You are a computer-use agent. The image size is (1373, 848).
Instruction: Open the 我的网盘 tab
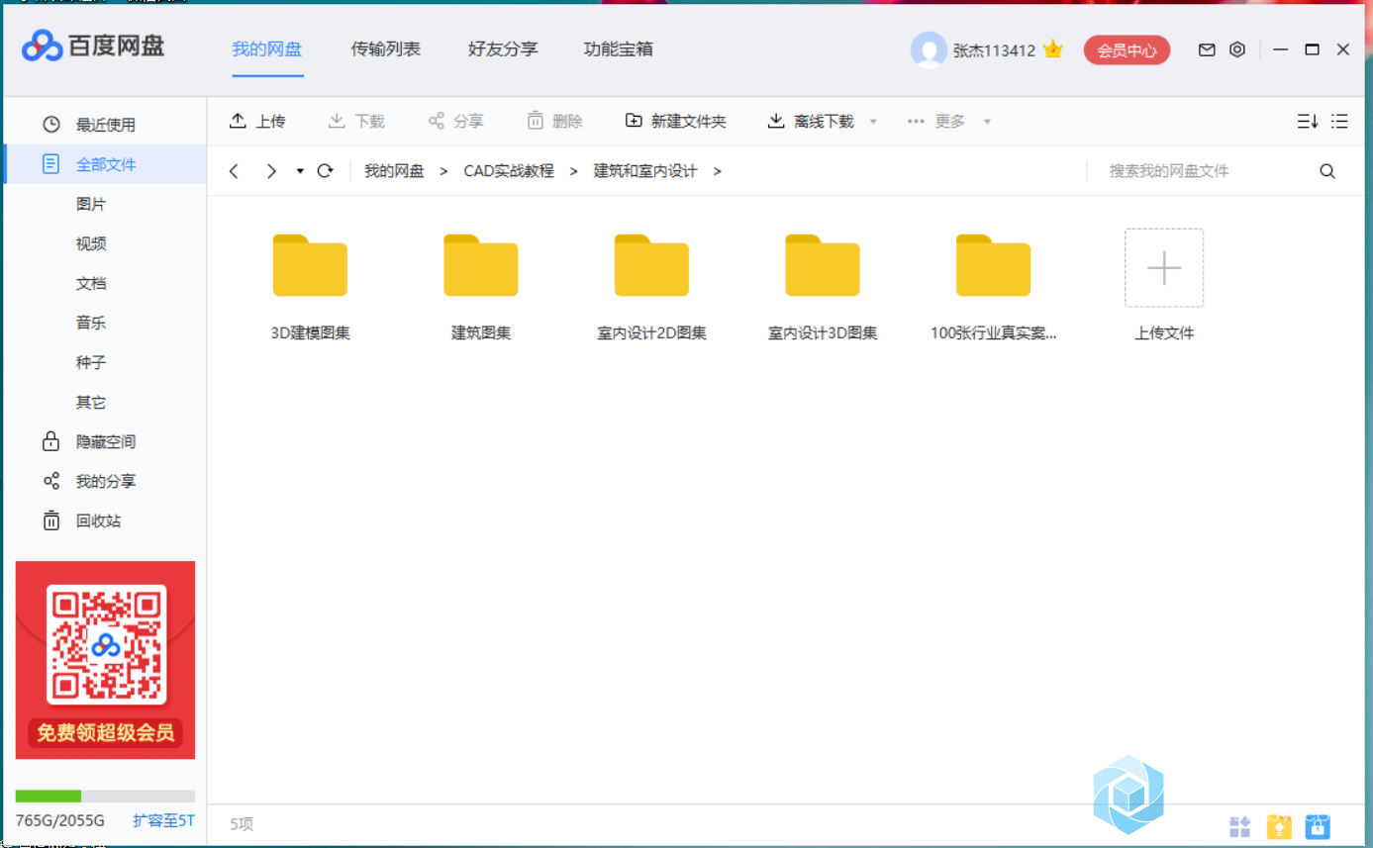point(267,48)
